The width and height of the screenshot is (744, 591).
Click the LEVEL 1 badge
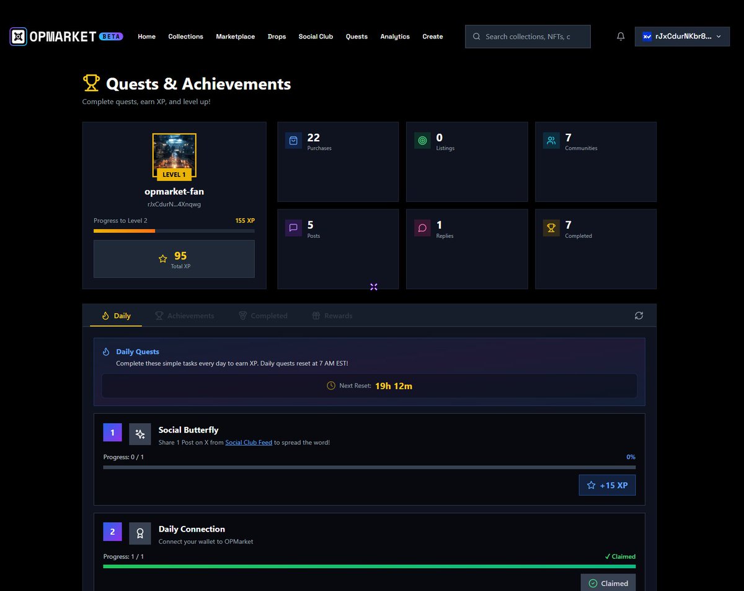coord(174,175)
